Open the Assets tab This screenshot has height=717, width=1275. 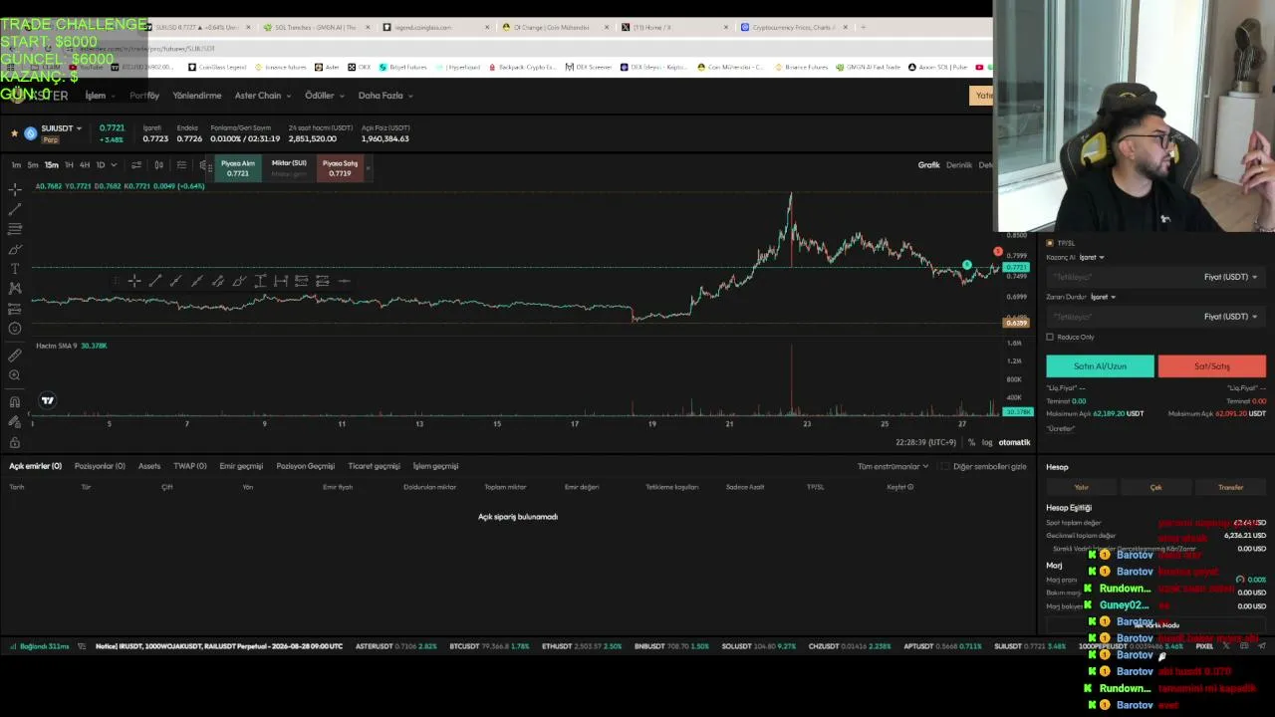pyautogui.click(x=149, y=466)
